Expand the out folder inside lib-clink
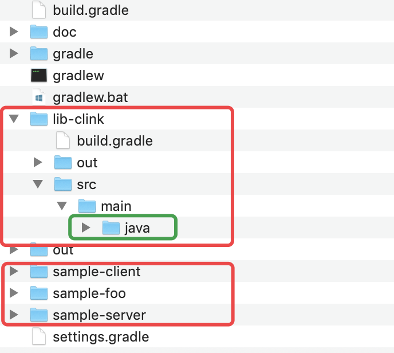This screenshot has height=353, width=394. 38,163
